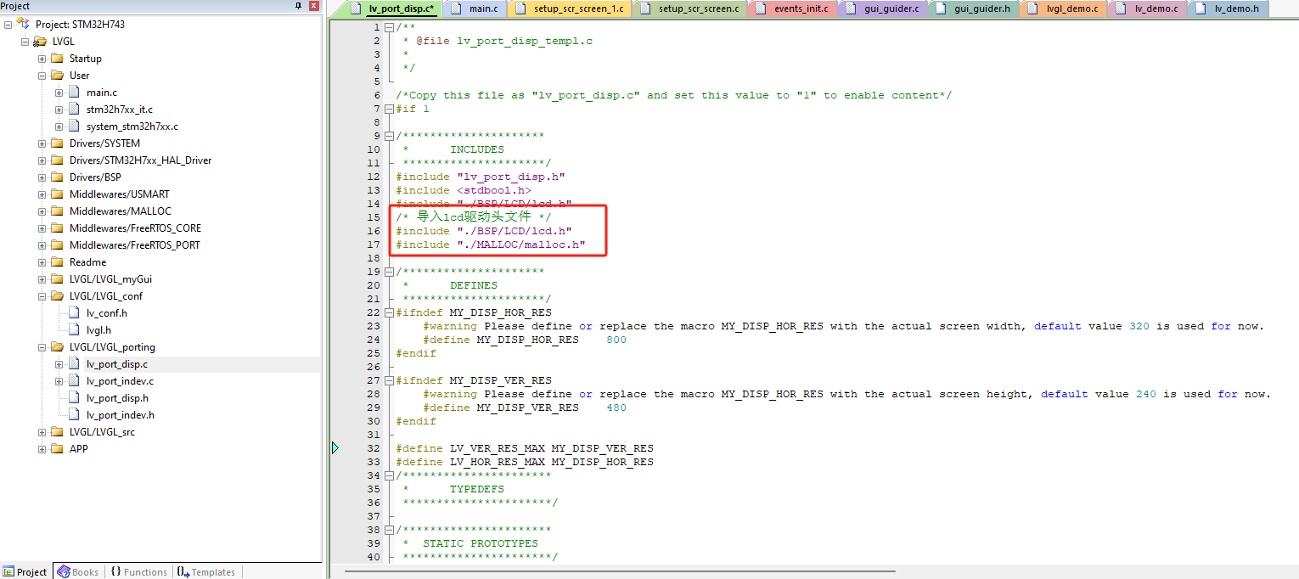The height and width of the screenshot is (579, 1299).
Task: Select the main.c file icon in User folder
Action: point(74,92)
